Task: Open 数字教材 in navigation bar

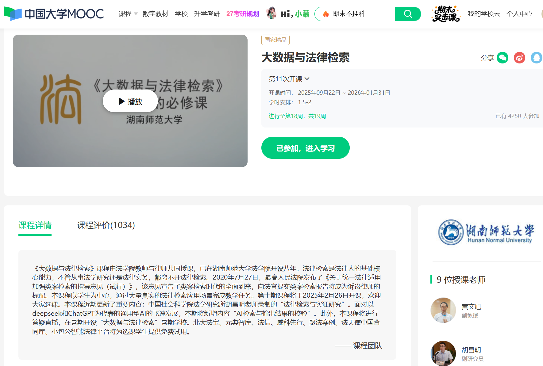Action: [x=155, y=14]
